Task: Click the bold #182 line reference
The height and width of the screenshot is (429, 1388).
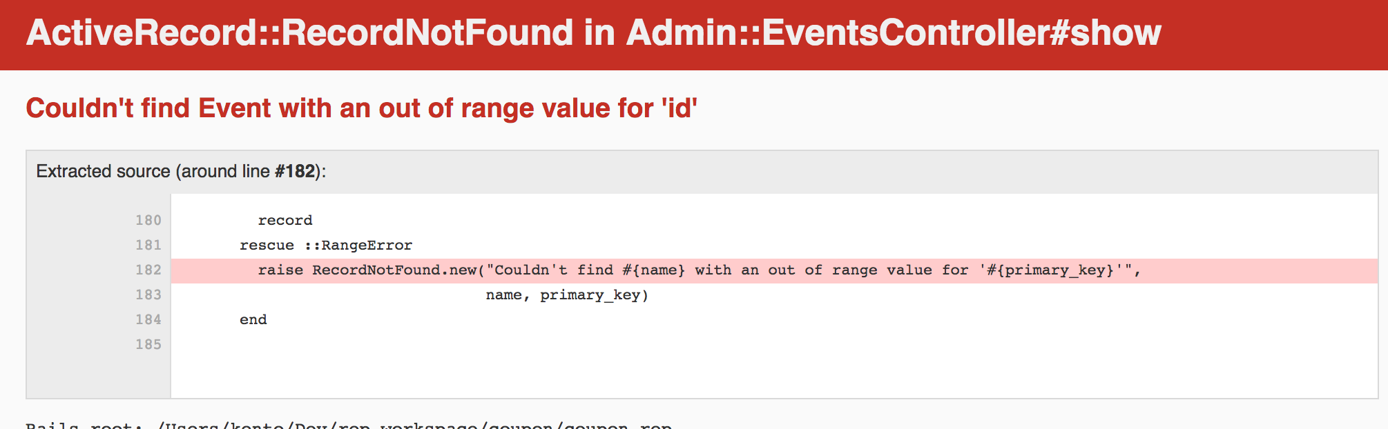Action: tap(295, 171)
